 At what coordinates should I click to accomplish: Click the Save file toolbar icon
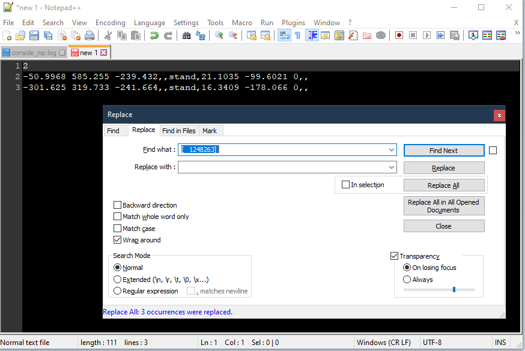click(x=34, y=35)
